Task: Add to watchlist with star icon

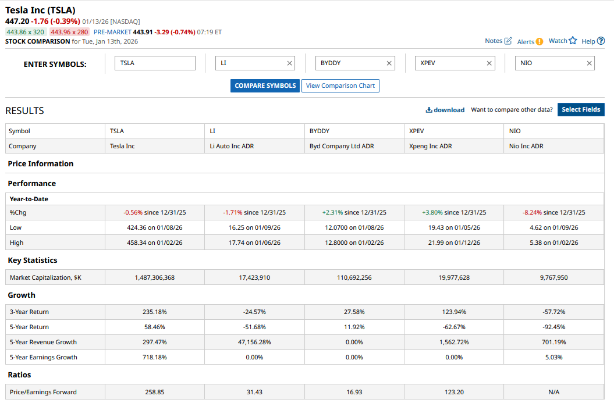Action: tap(573, 41)
